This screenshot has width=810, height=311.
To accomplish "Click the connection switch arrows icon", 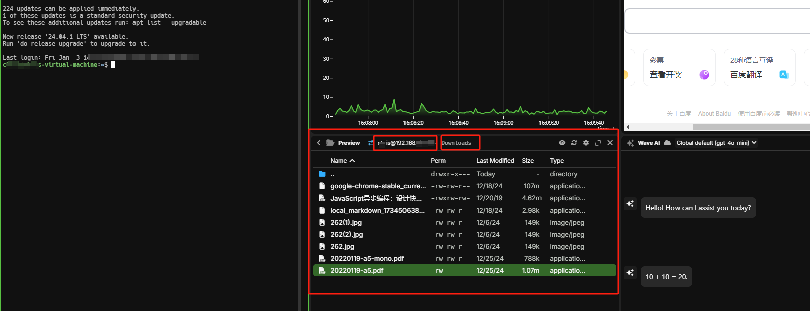I will [x=371, y=143].
